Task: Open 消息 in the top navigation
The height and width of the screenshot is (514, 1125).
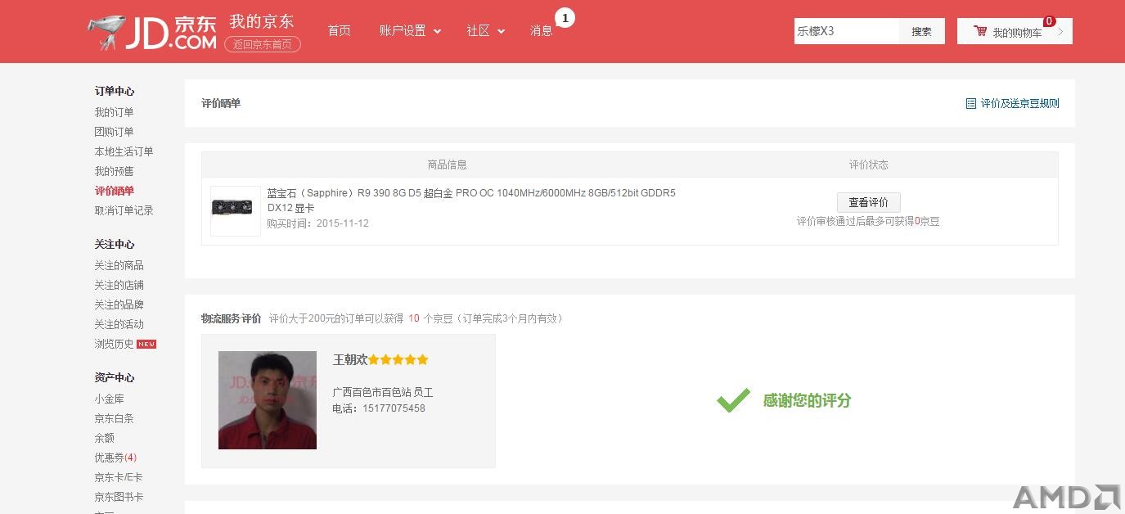Action: [x=542, y=30]
